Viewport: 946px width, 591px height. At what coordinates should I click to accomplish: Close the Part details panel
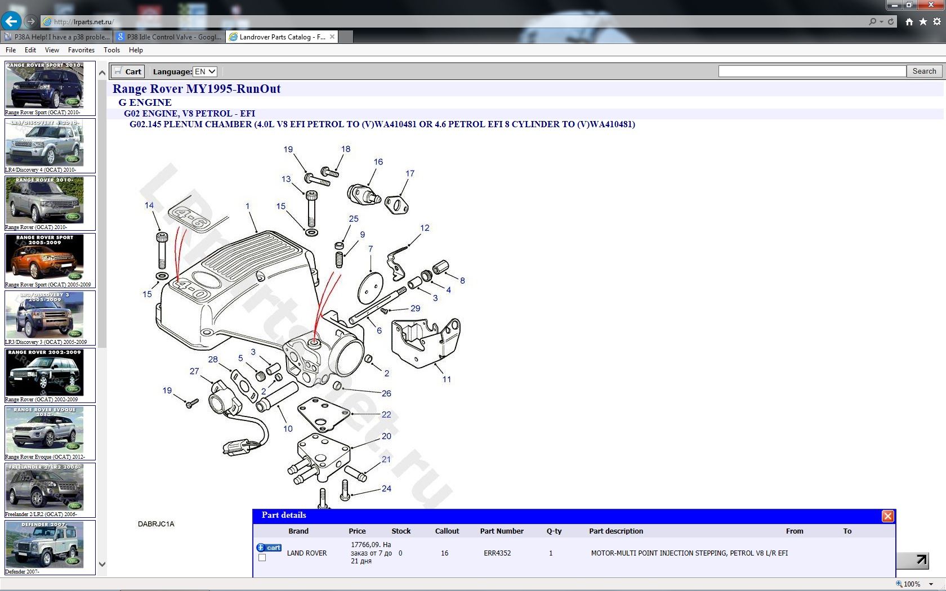click(x=888, y=516)
